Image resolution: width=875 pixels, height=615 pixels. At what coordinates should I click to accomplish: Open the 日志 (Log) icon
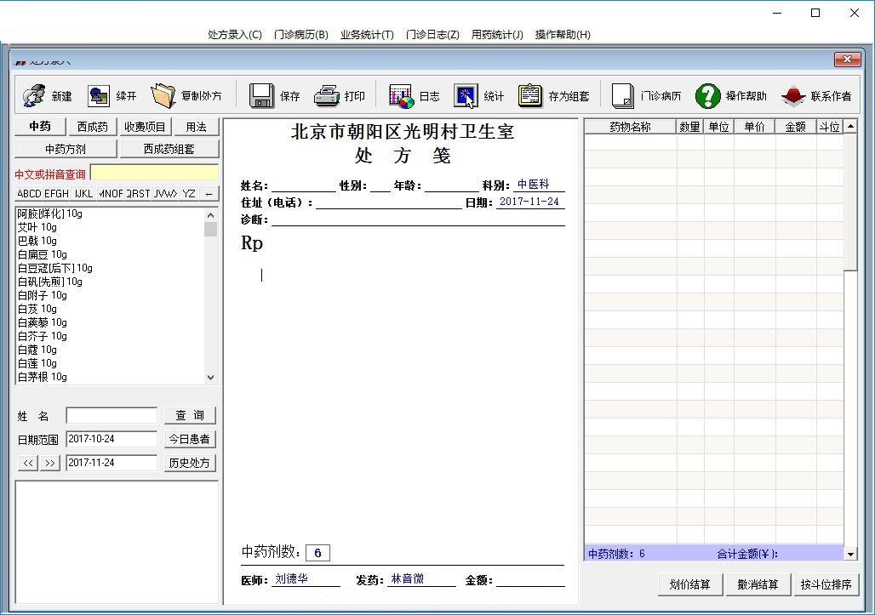pyautogui.click(x=401, y=96)
